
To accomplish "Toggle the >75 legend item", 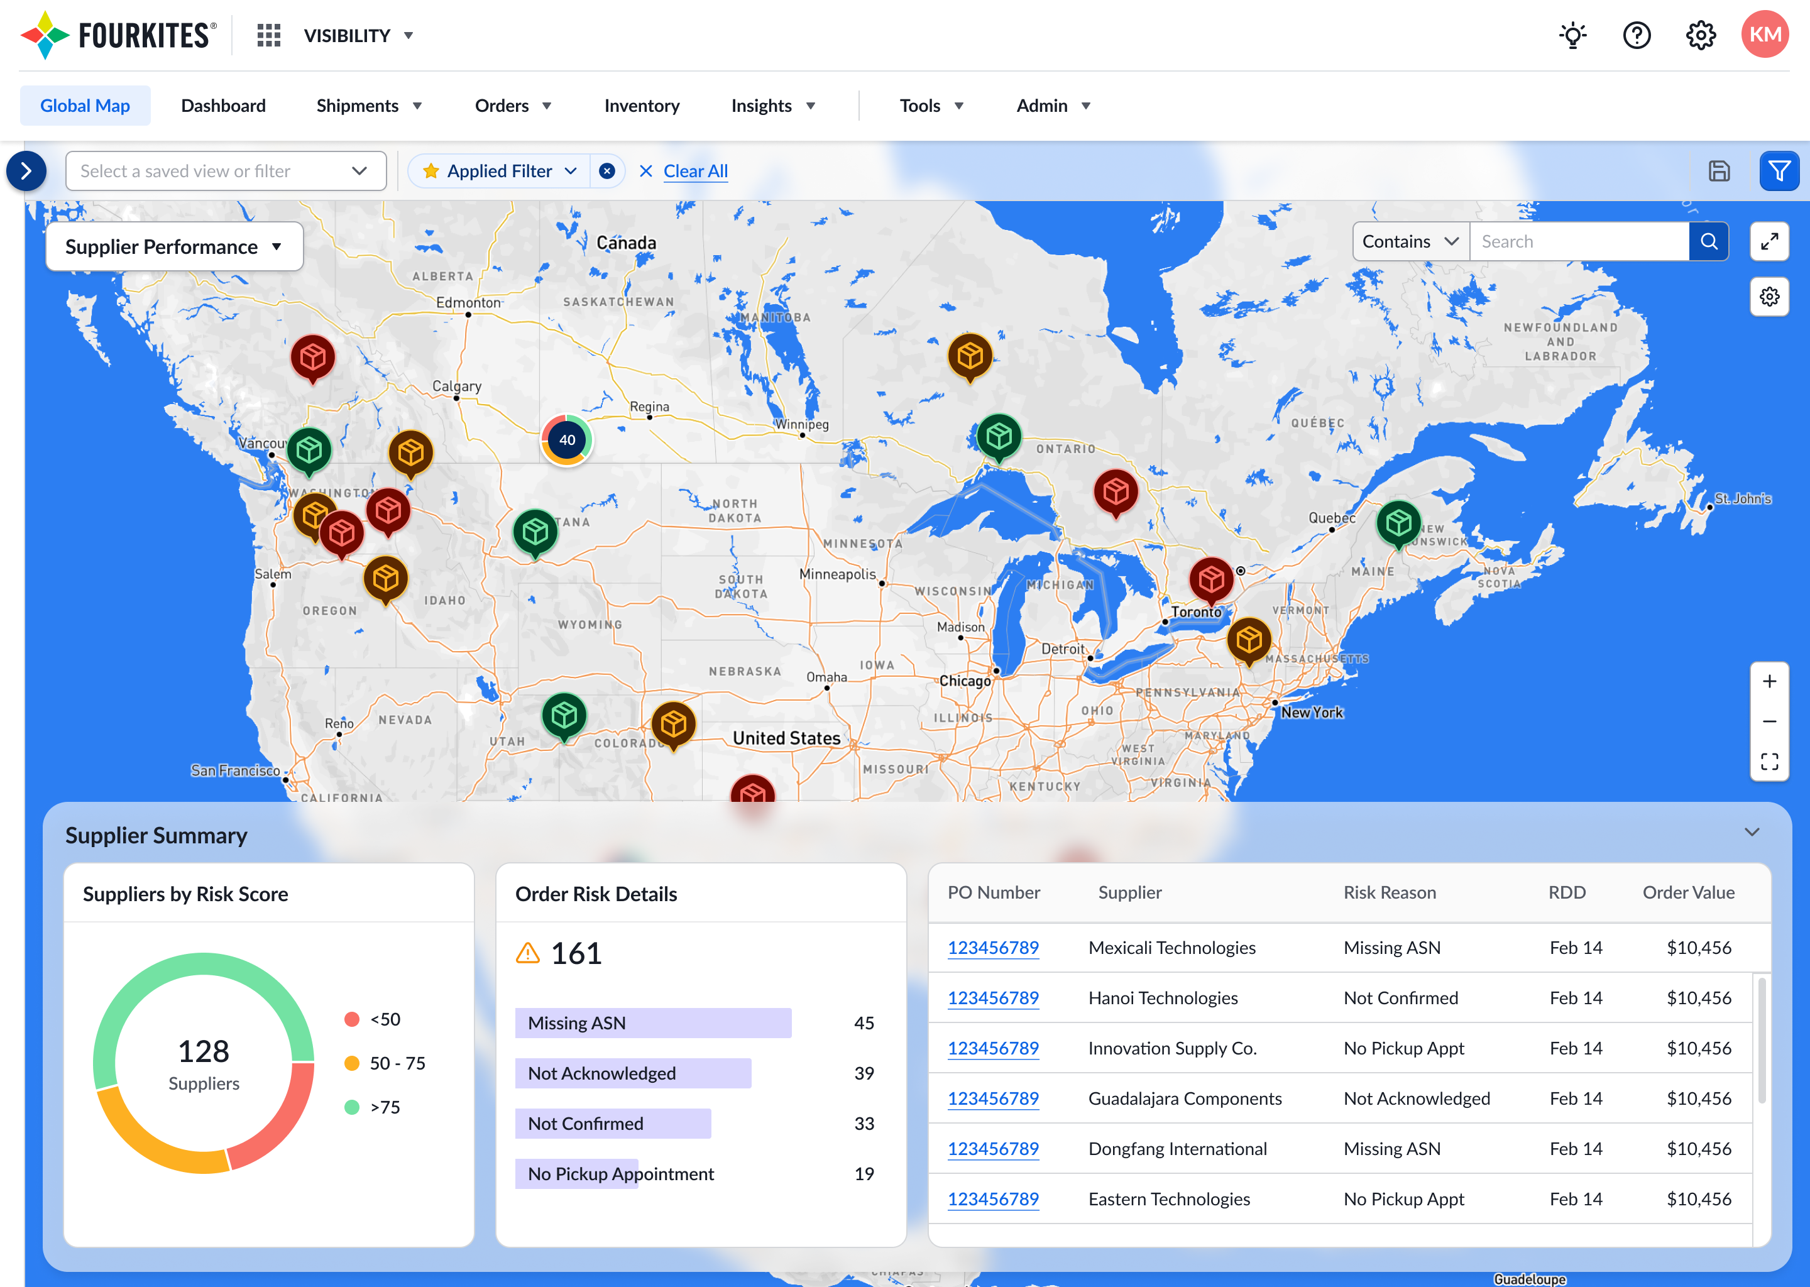I will pyautogui.click(x=373, y=1107).
